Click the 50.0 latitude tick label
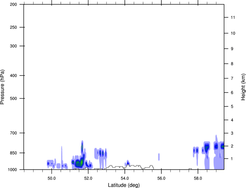Screen dimensions: 246x188 [x=52, y=178]
